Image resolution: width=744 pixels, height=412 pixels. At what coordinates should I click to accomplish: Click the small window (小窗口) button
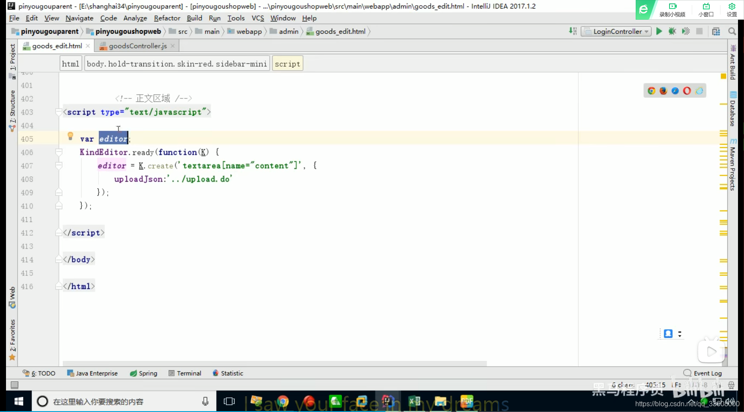[706, 9]
